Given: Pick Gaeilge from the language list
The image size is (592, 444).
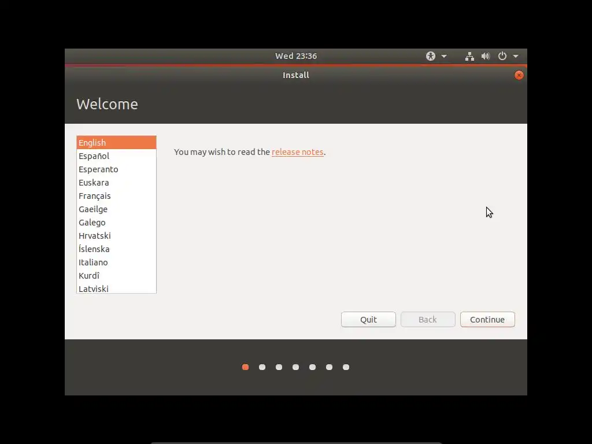Looking at the screenshot, I should [x=116, y=209].
